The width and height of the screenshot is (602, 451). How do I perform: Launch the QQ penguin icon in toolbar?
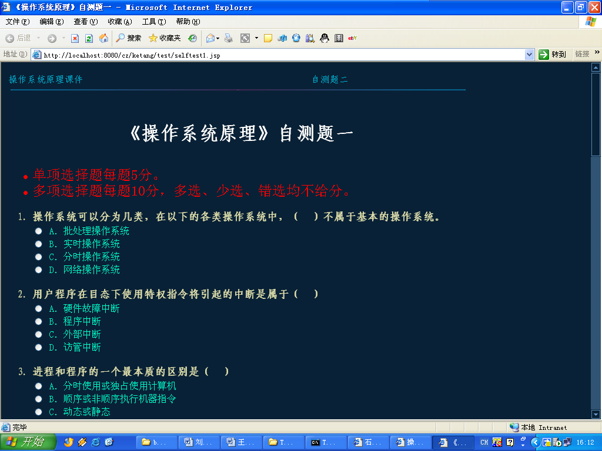click(325, 38)
